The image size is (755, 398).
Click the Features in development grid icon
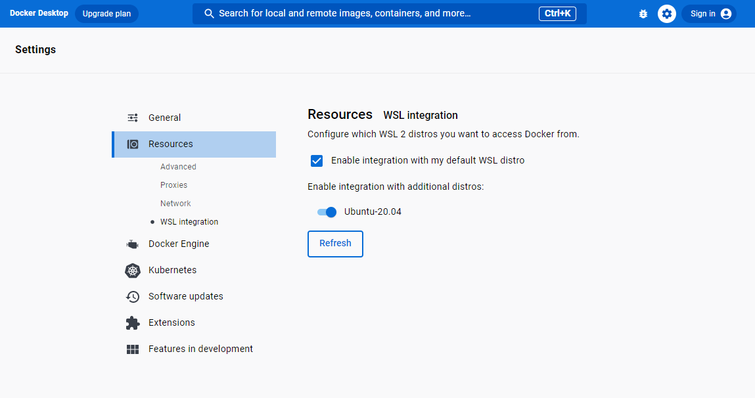133,349
